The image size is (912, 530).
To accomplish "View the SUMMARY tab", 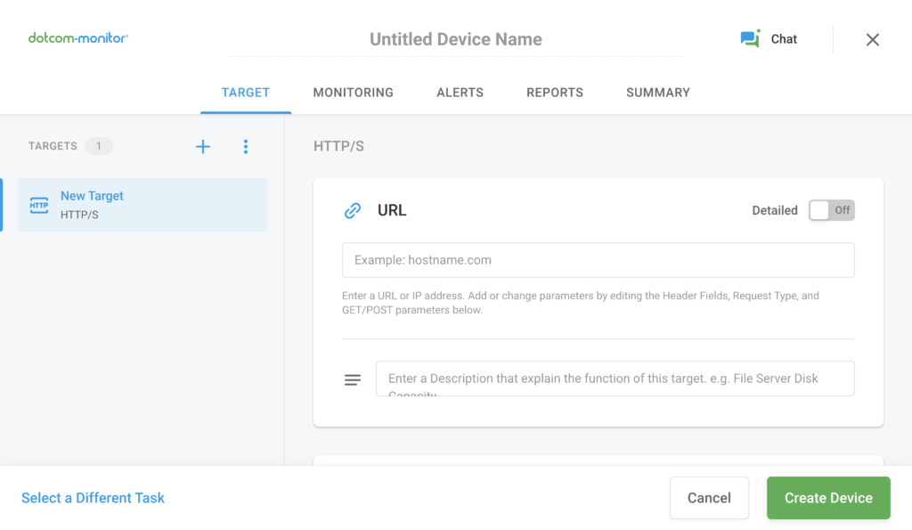I will pos(658,93).
